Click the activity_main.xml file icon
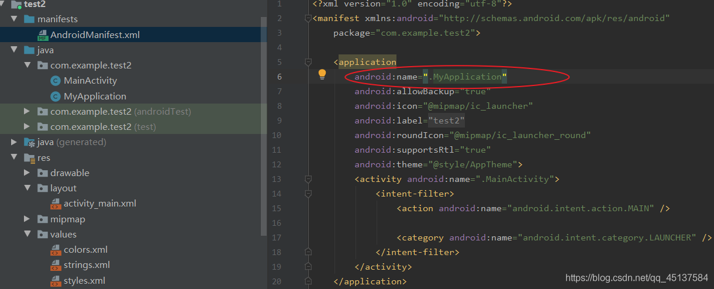 [x=56, y=204]
